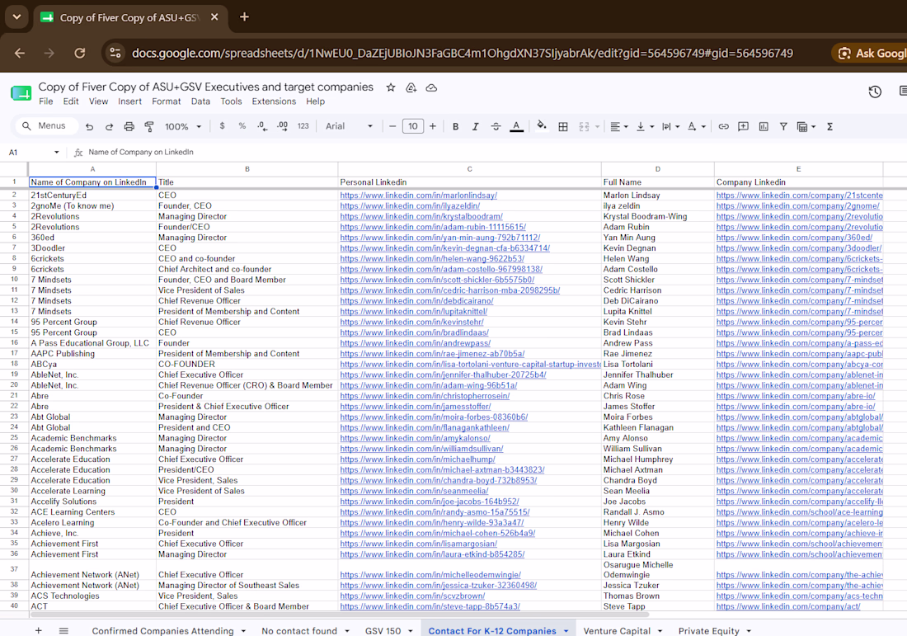Toggle bold formatting
The height and width of the screenshot is (636, 907).
[x=456, y=126]
